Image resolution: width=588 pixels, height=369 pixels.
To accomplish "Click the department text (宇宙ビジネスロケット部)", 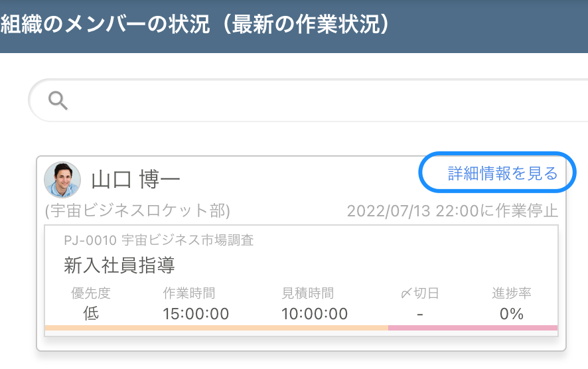I will coord(137,211).
